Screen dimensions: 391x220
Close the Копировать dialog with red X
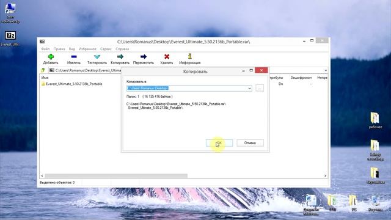click(261, 71)
